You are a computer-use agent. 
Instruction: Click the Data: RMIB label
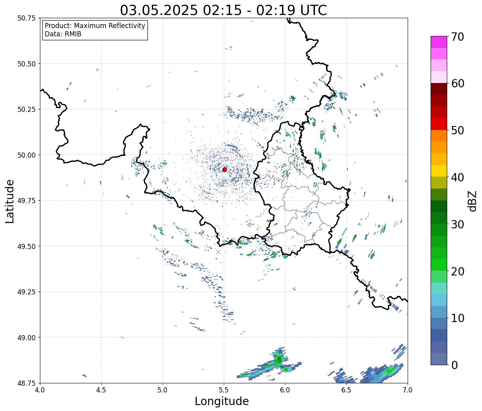click(x=63, y=34)
